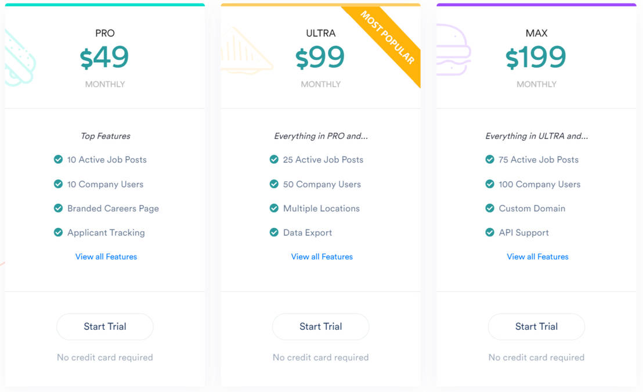The image size is (643, 392).
Task: Start Trial for the PRO plan
Action: [x=105, y=326]
